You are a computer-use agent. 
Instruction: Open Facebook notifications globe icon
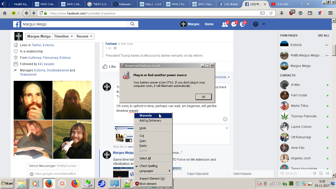coord(242,24)
